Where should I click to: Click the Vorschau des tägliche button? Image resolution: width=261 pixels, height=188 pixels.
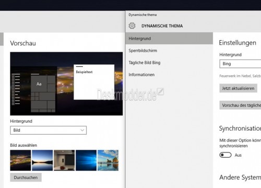click(x=240, y=105)
